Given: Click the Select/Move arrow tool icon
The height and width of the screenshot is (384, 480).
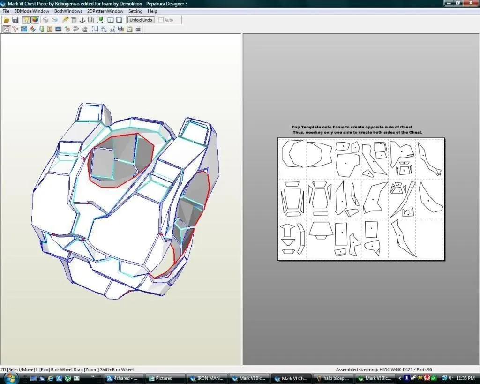Looking at the screenshot, I should click(x=7, y=29).
